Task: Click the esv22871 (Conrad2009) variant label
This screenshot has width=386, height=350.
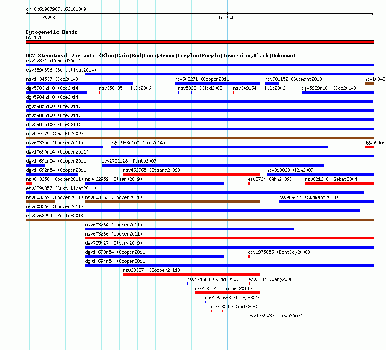Action: pyautogui.click(x=53, y=61)
